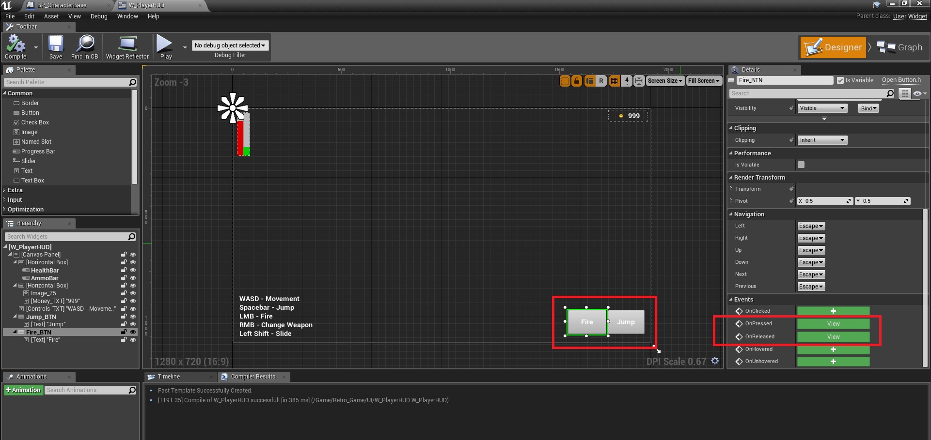Click the Search Palette input field
This screenshot has width=931, height=440.
[66, 82]
